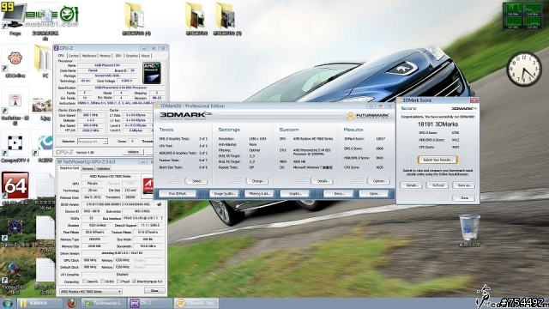Open the red 64 desktop icon
Image resolution: width=549 pixels, height=309 pixels.
click(x=15, y=185)
